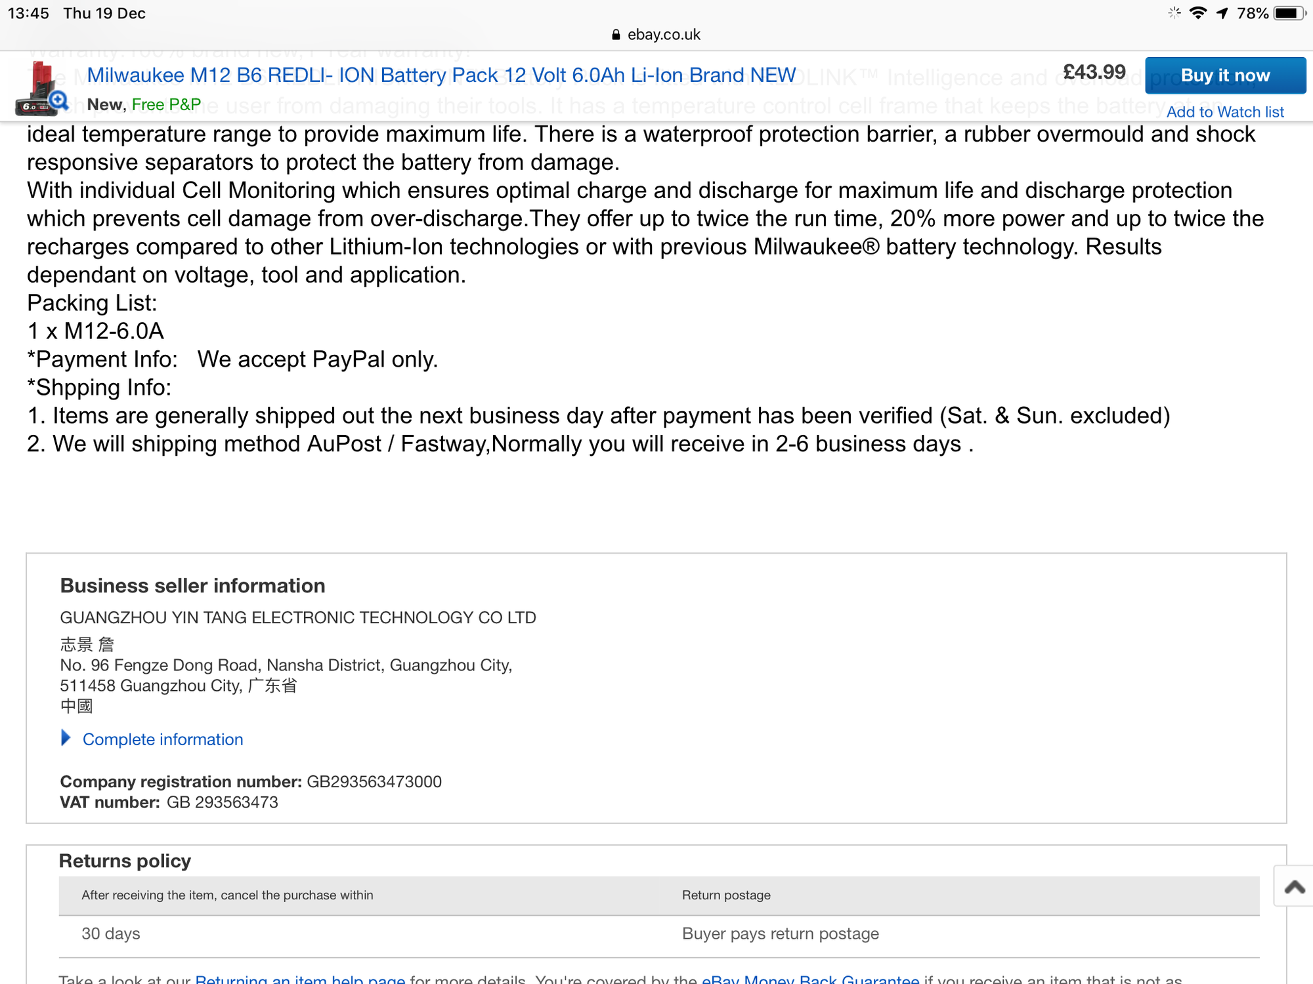Add item to Watch list
This screenshot has width=1313, height=984.
[1225, 112]
